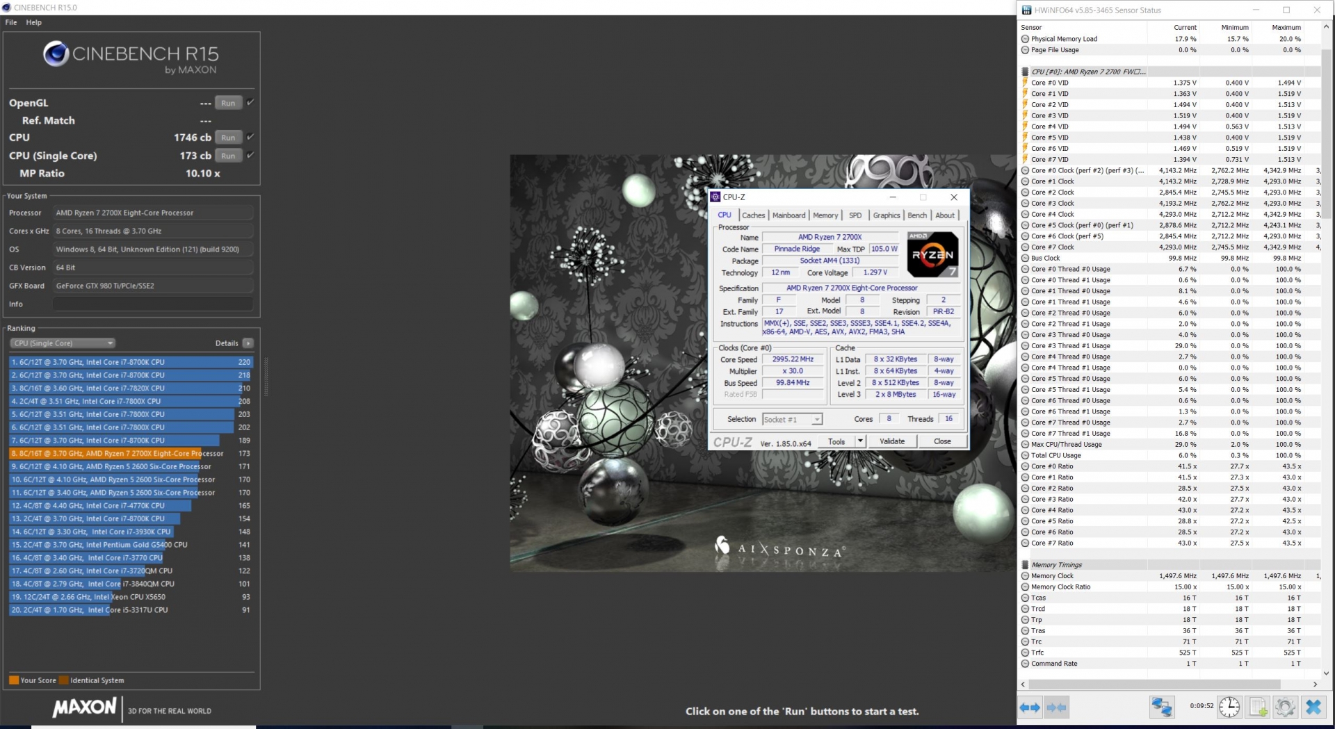Screen dimensions: 1335x729
Task: Toggle the CPU (Single Core) test checkmark
Action: tap(250, 155)
